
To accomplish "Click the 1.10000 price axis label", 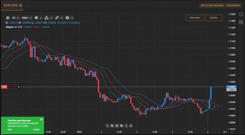I will (x=232, y=82).
